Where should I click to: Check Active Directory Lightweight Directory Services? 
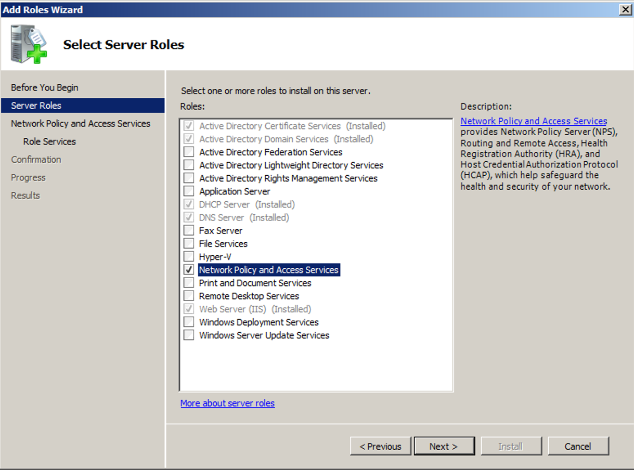click(x=189, y=165)
